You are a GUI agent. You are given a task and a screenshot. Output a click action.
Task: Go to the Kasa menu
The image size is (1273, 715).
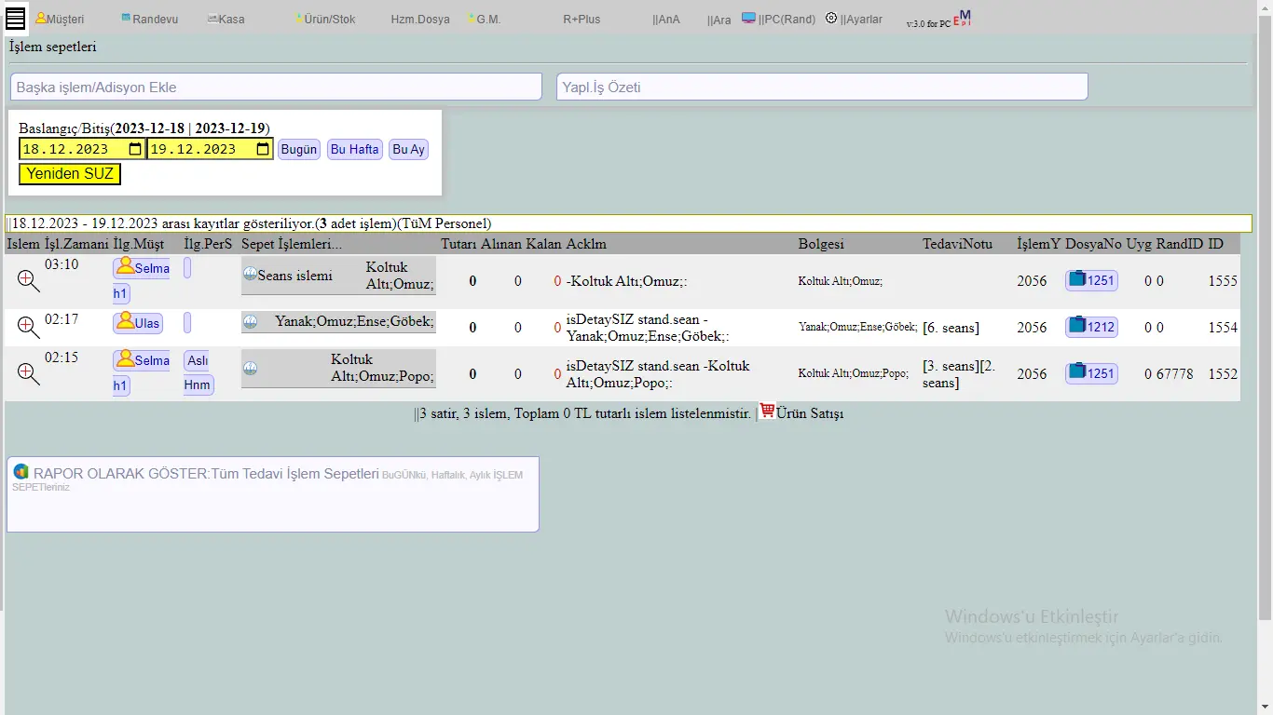coord(226,19)
